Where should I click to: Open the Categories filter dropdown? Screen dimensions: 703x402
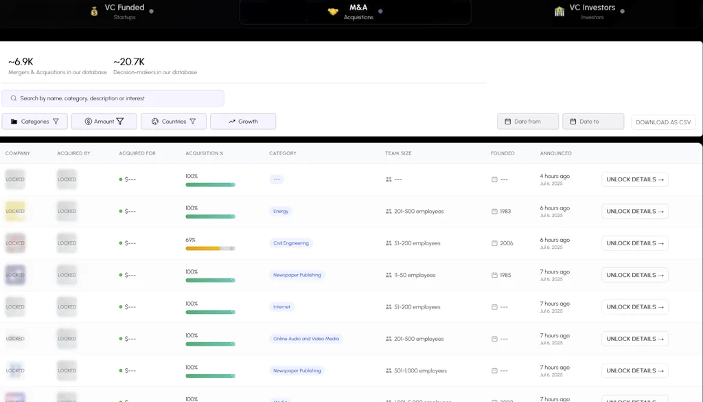(34, 122)
